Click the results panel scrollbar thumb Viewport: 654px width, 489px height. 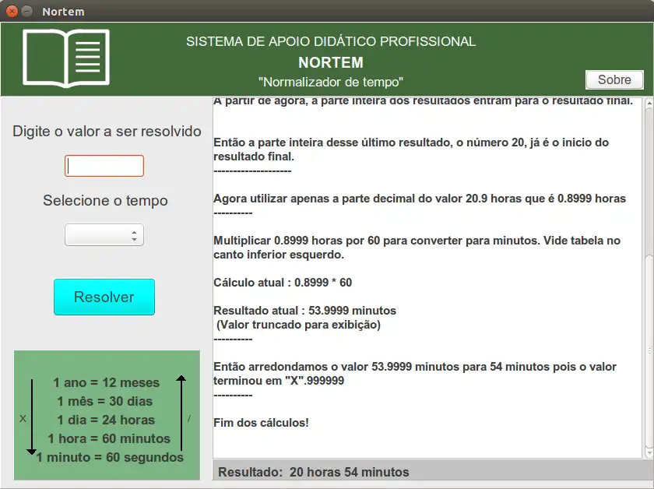[649, 350]
